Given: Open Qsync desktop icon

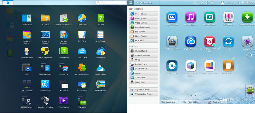Looking at the screenshot, I should tap(228, 41).
